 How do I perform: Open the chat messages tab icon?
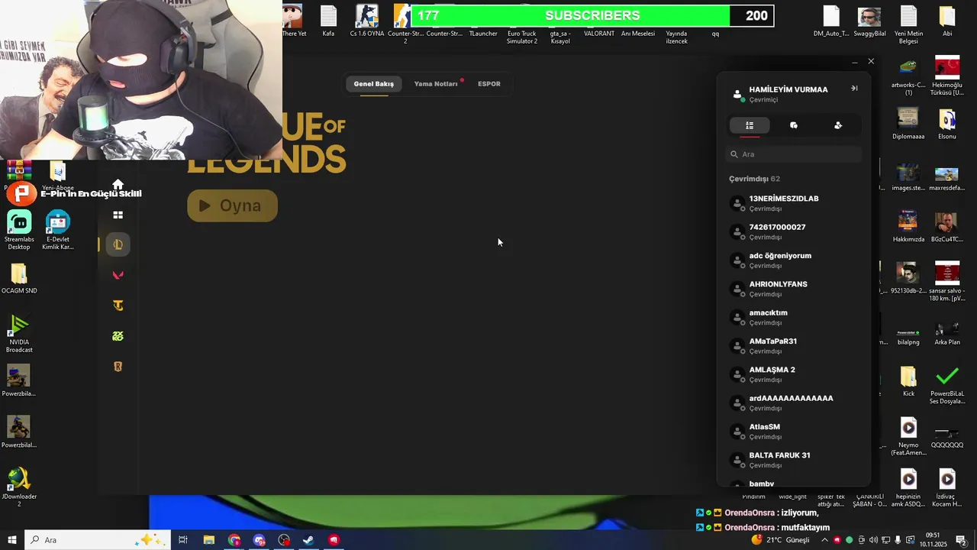(x=794, y=125)
